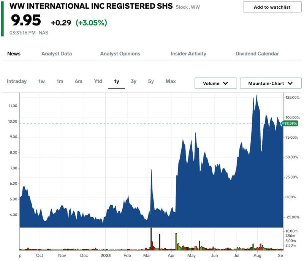Show the Max chart range
The image size is (304, 261).
[171, 81]
